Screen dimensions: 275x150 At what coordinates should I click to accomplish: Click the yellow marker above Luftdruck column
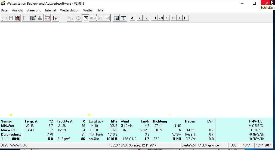pyautogui.click(x=89, y=115)
